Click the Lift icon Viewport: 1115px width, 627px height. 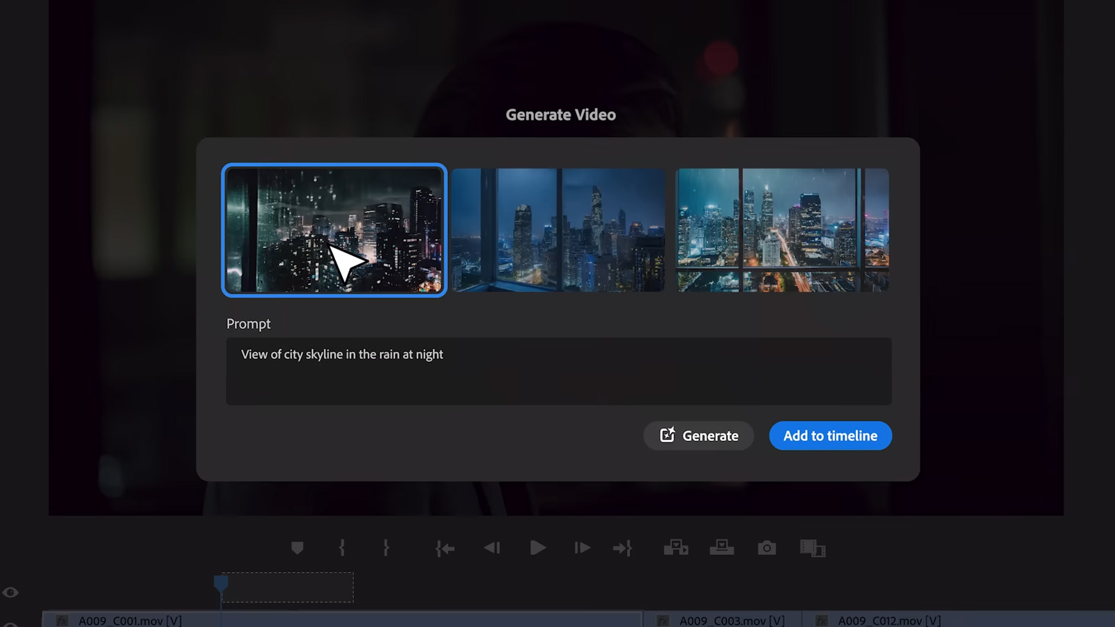(676, 548)
